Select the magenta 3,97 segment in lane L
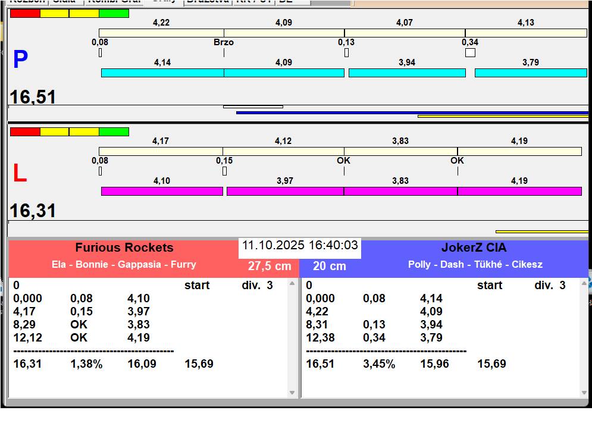592x426 pixels. [285, 191]
